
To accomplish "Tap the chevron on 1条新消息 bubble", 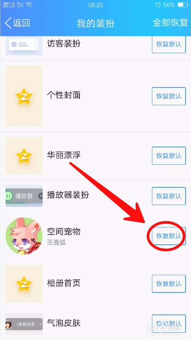I will click(40, 324).
